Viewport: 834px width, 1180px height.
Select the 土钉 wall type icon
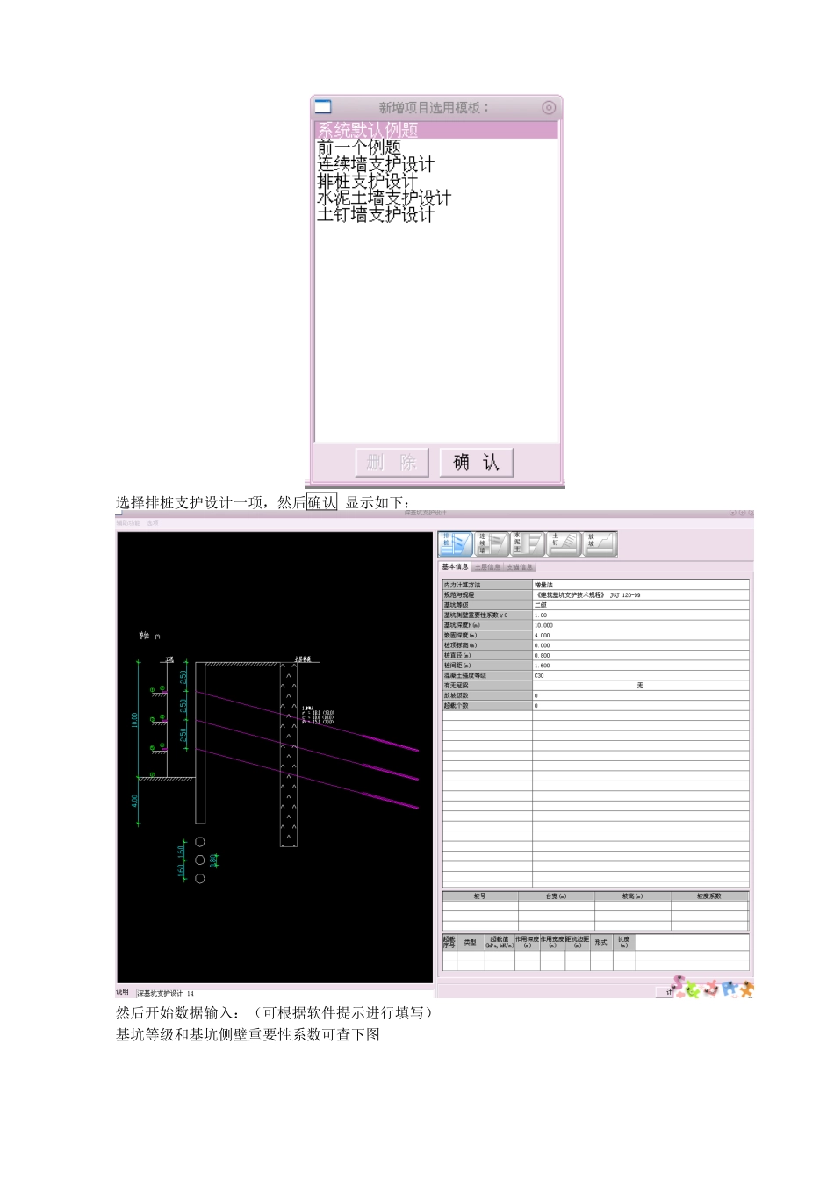(564, 544)
